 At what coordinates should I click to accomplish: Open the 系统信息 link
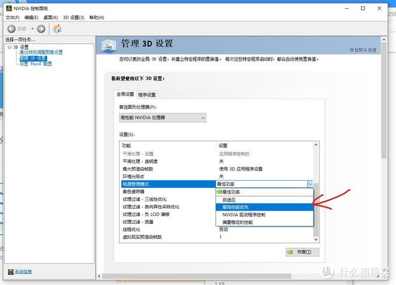coord(23,272)
